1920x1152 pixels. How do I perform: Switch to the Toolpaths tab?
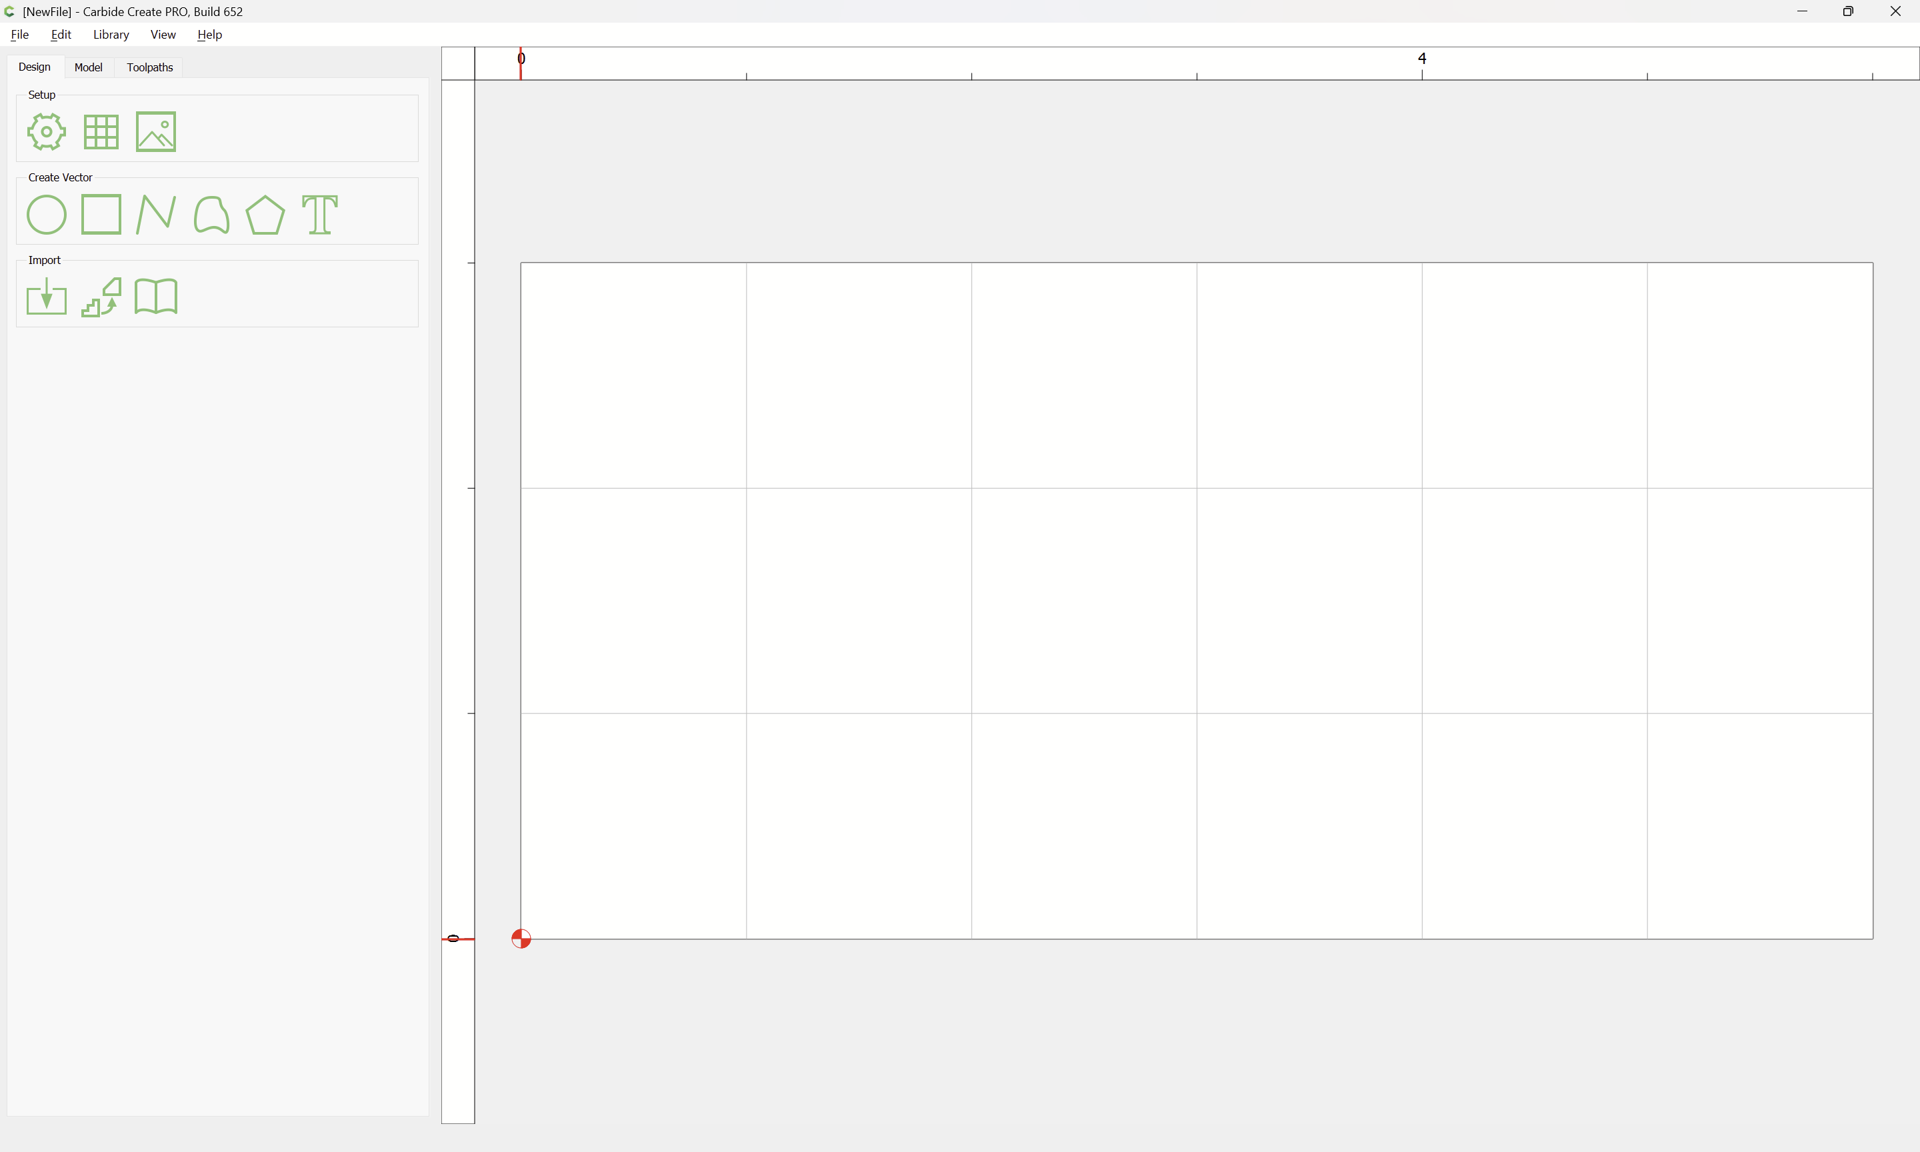coord(150,67)
